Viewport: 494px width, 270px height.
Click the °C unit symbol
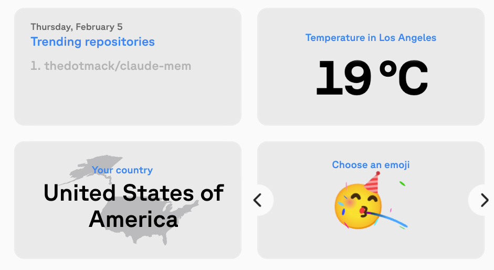pyautogui.click(x=403, y=79)
